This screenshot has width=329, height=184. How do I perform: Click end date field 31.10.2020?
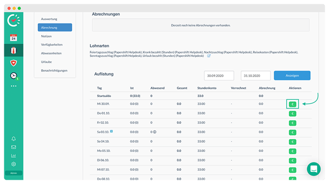[255, 76]
